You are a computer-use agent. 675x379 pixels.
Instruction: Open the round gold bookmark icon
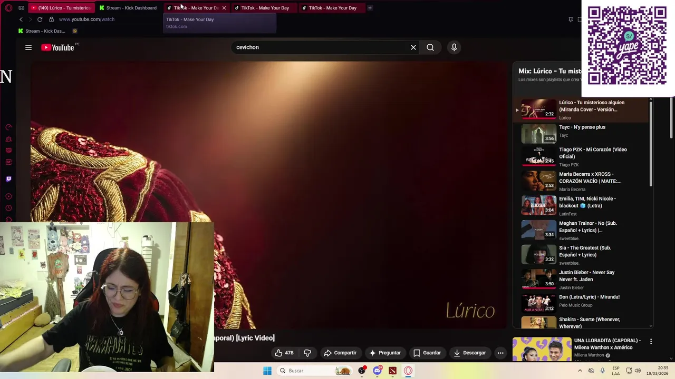pos(74,31)
